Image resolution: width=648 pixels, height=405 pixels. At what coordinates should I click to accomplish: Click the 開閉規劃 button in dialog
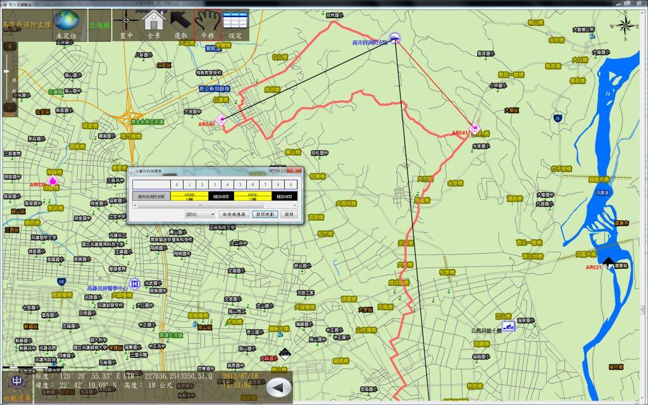coord(265,214)
